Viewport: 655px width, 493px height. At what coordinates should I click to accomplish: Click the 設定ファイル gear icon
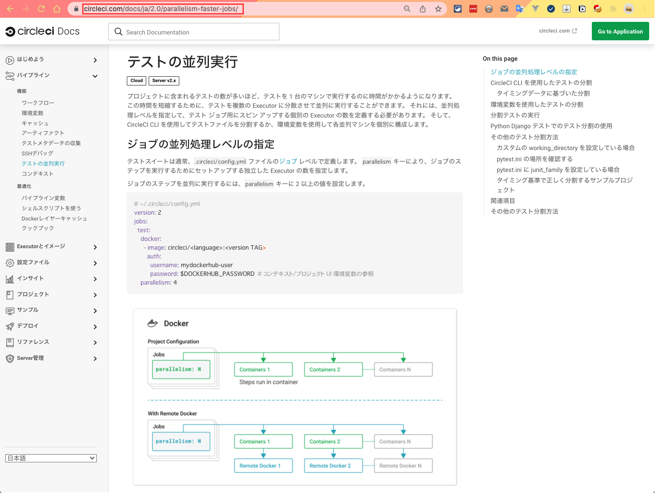coord(10,263)
